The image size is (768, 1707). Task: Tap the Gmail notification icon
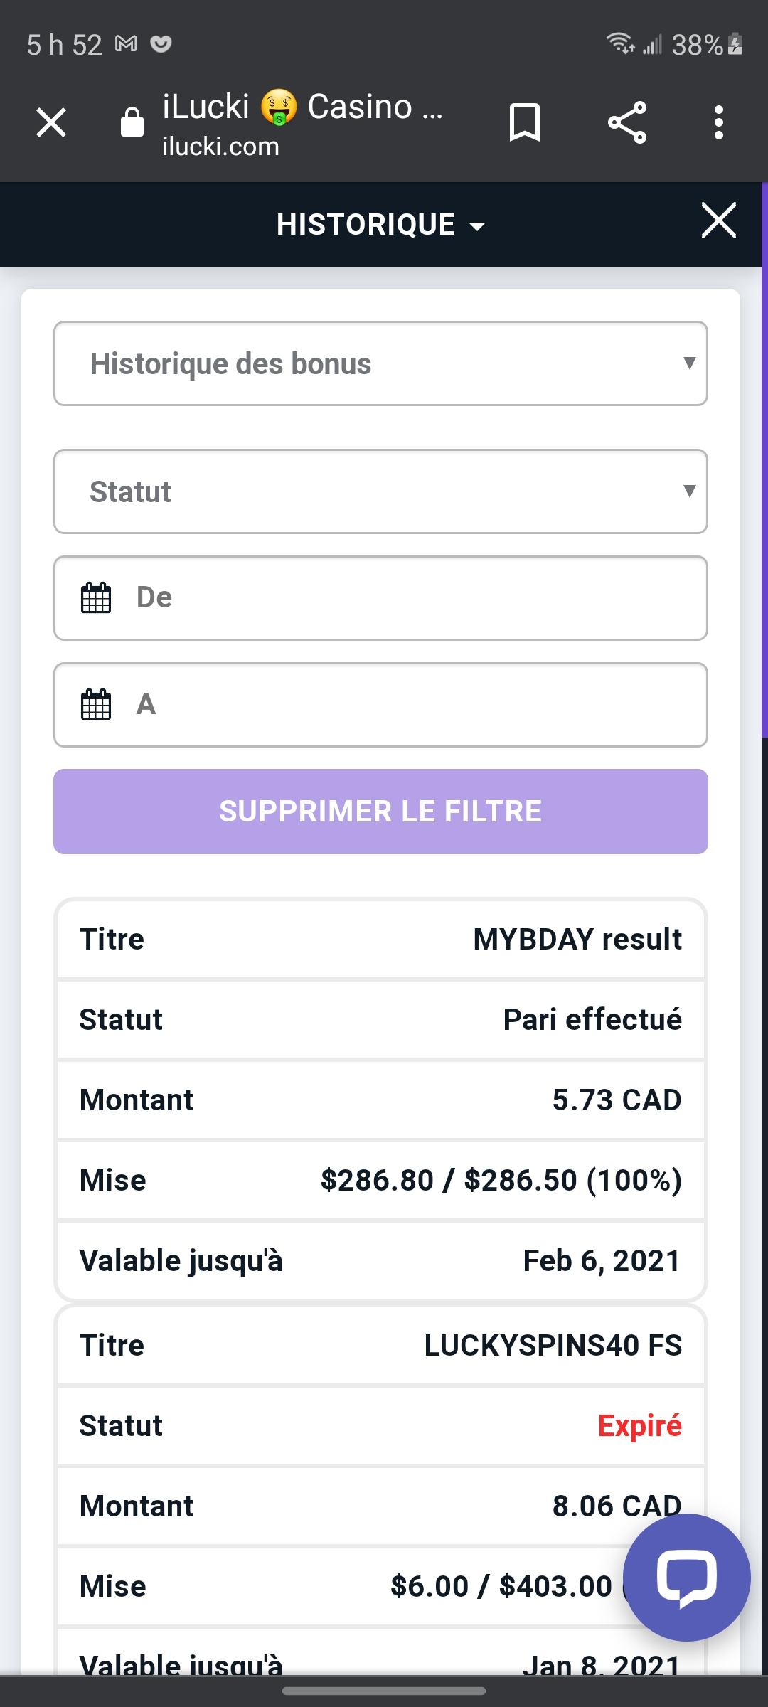126,44
